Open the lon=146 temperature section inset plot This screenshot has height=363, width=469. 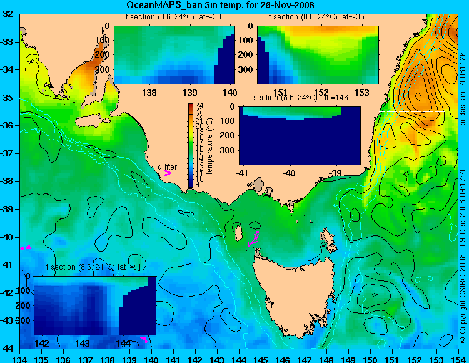(x=300, y=136)
